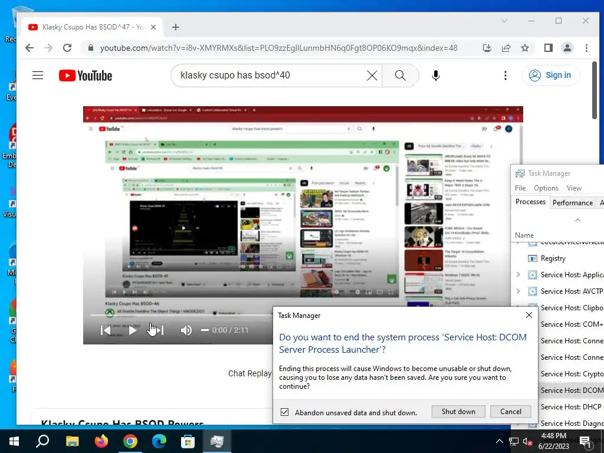The image size is (604, 453).
Task: Click Shut down in the dialog
Action: pyautogui.click(x=458, y=411)
